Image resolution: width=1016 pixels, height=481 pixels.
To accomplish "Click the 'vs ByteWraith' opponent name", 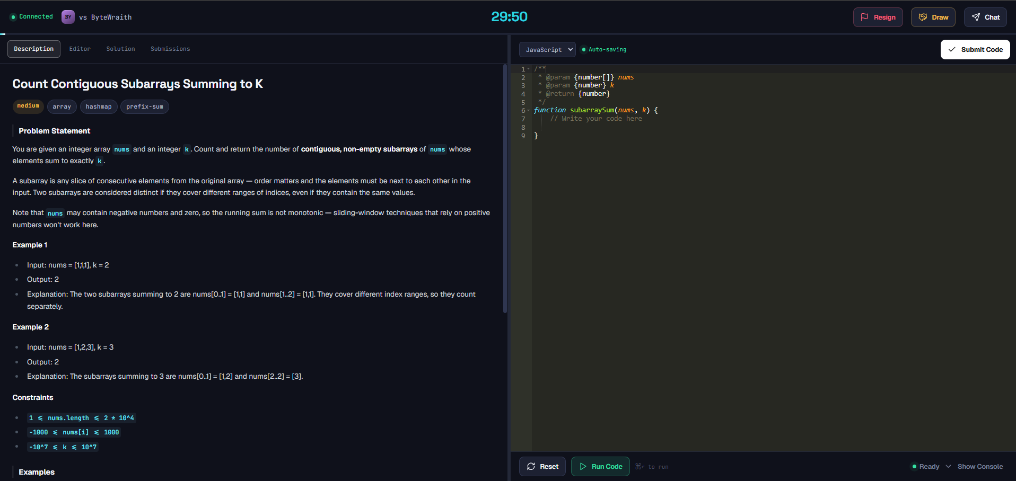I will [x=106, y=17].
